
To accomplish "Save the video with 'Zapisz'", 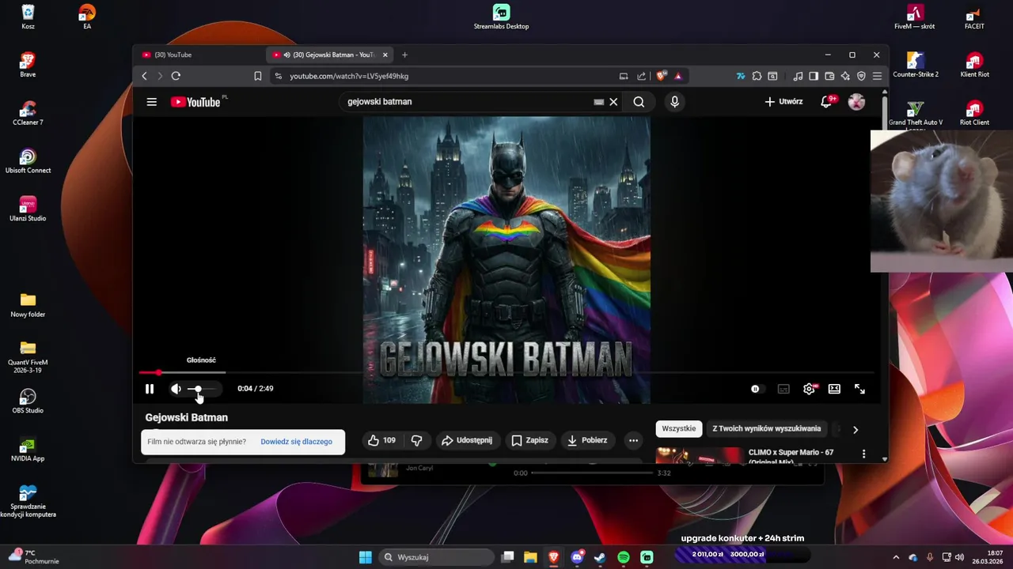I will coord(529,440).
